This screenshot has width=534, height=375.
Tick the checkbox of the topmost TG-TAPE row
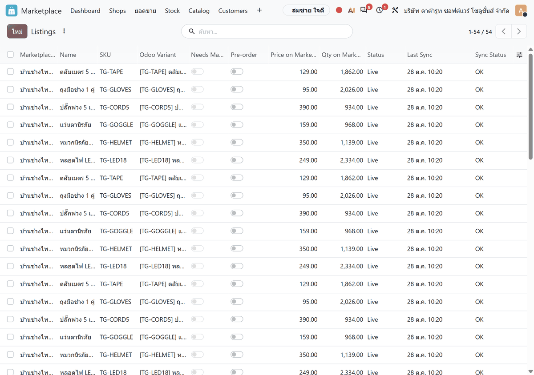10,72
